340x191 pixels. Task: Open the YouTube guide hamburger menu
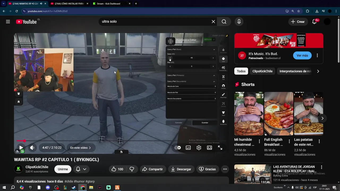[8, 22]
